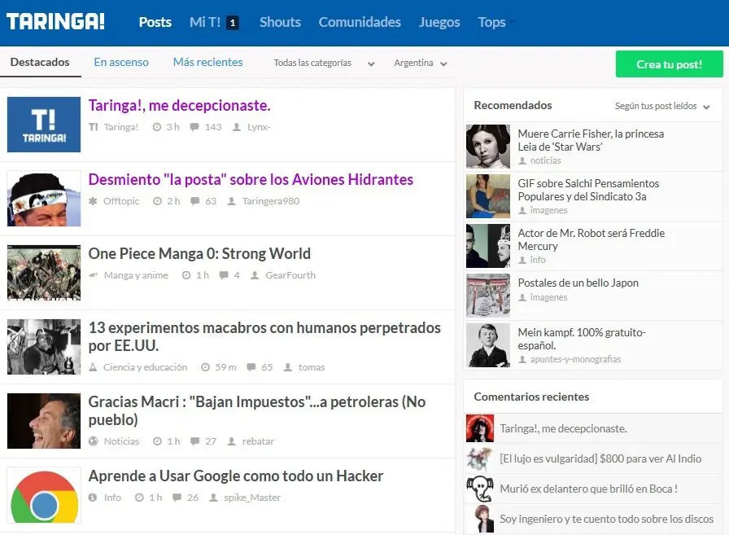729x535 pixels.
Task: Open Mein kampf recommended post
Action: (x=582, y=339)
